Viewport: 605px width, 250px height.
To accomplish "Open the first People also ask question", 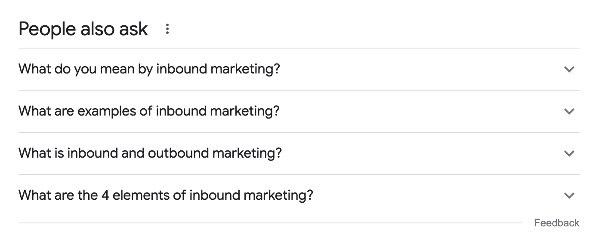I will click(x=149, y=69).
